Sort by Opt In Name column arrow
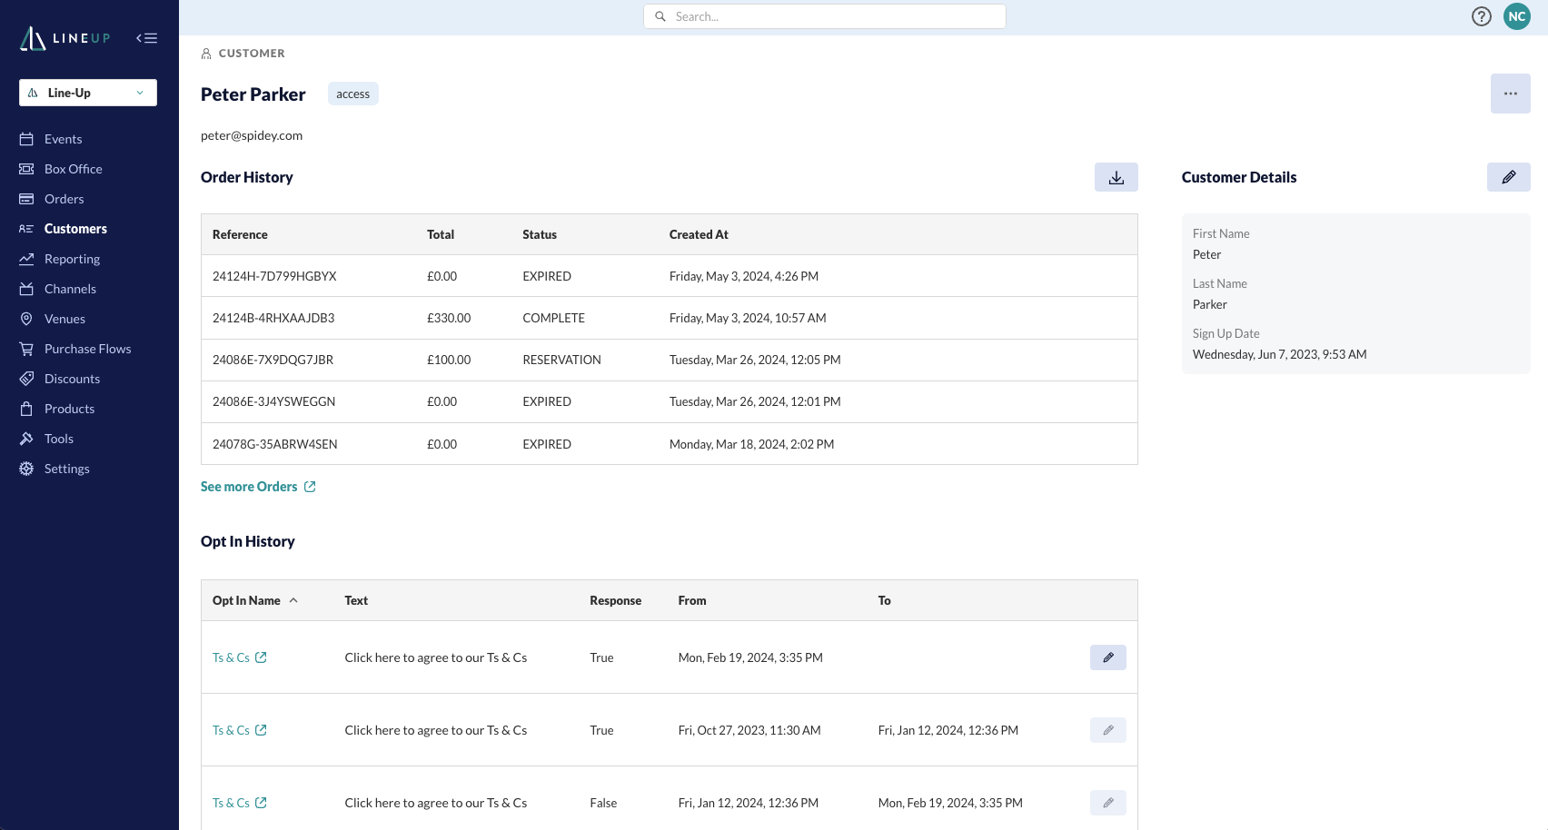The height and width of the screenshot is (830, 1548). [x=293, y=600]
